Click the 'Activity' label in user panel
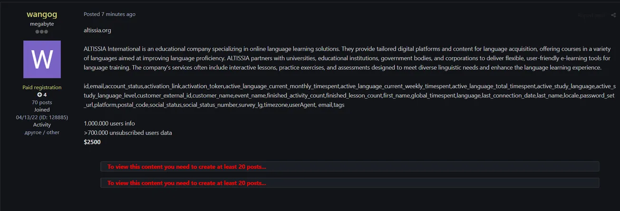 point(42,125)
